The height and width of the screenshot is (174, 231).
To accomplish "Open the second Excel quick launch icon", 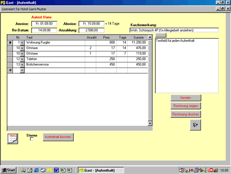I will pyautogui.click(x=69, y=170).
